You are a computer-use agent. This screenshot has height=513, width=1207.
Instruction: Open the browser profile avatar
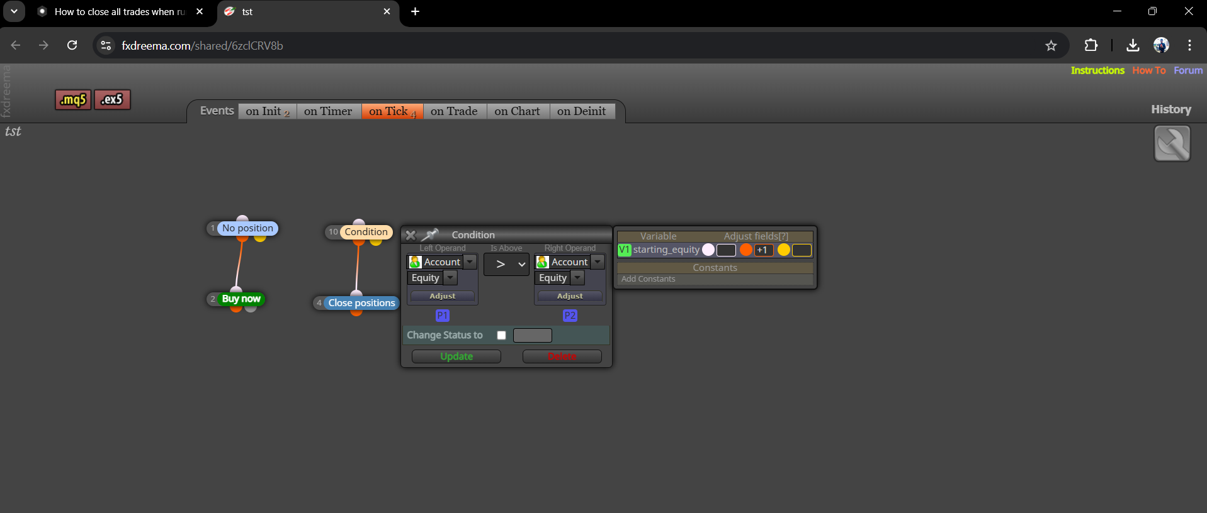(1161, 45)
